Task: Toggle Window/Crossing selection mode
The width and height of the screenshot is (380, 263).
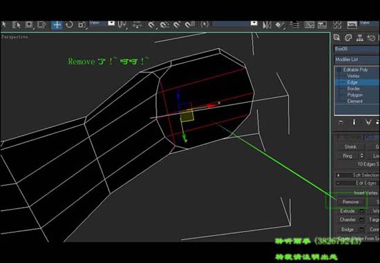Action: pos(41,25)
